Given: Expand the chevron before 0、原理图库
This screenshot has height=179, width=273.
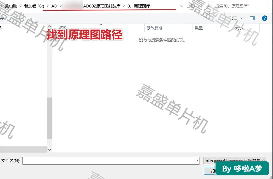Looking at the screenshot, I should [124, 6].
